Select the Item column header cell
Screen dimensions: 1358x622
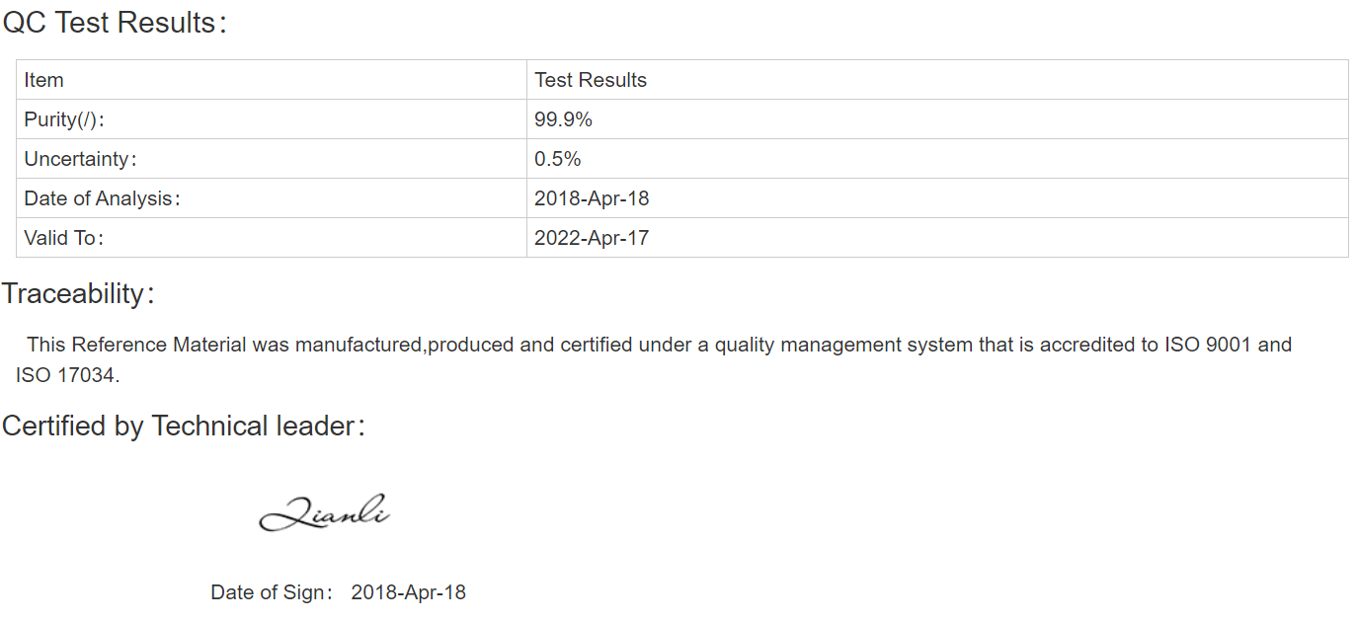coord(272,80)
